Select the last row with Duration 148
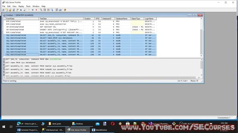 coord(80,55)
